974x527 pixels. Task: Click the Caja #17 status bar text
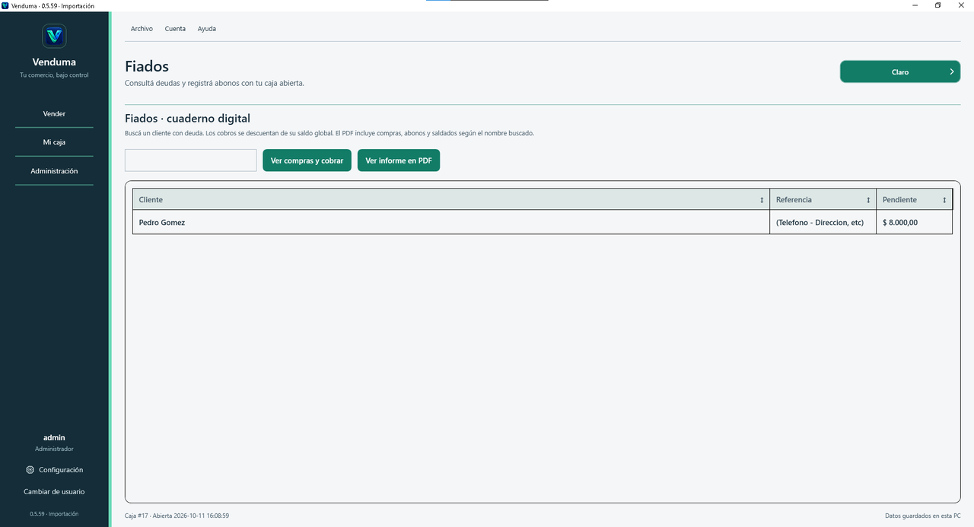(177, 516)
